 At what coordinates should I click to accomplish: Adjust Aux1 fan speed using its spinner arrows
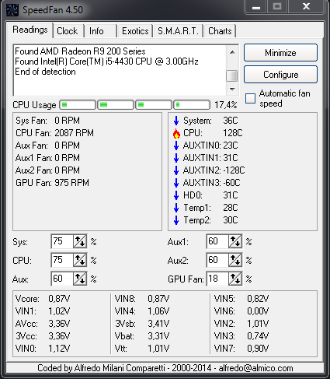(235, 241)
